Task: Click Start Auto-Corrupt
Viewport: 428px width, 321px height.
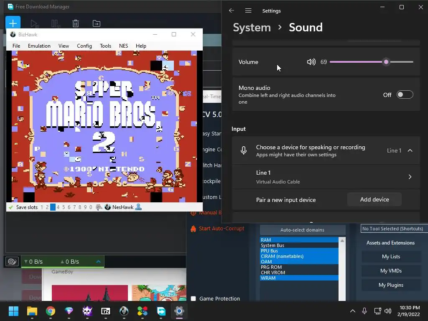Action: click(222, 229)
